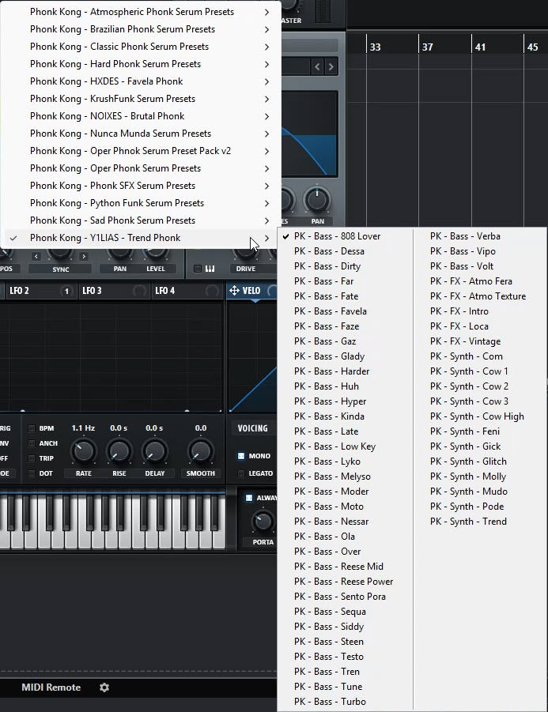Click bar 37 on the timeline ruler
The height and width of the screenshot is (712, 548).
coord(427,47)
